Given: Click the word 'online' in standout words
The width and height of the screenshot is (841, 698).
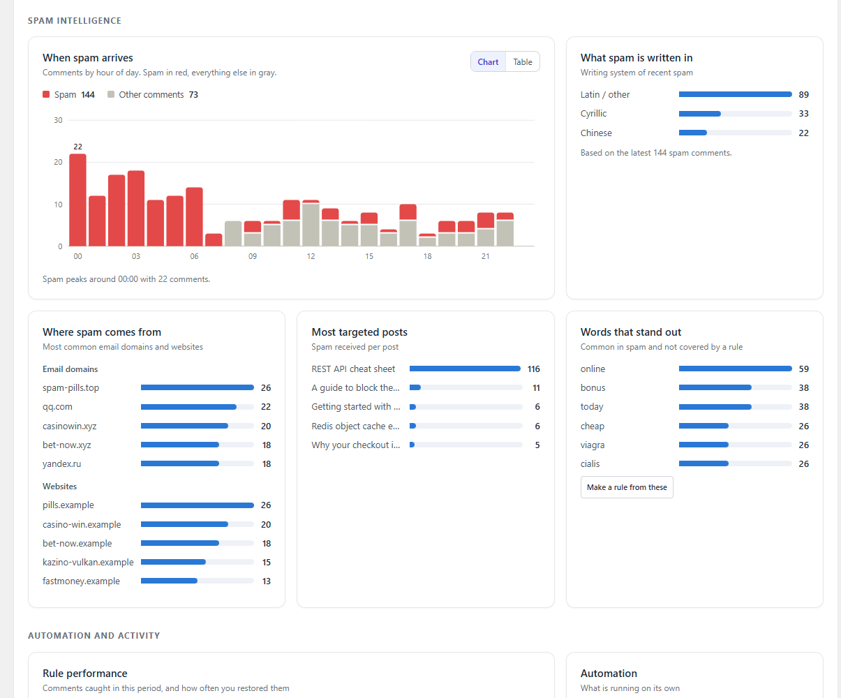Looking at the screenshot, I should [x=593, y=369].
